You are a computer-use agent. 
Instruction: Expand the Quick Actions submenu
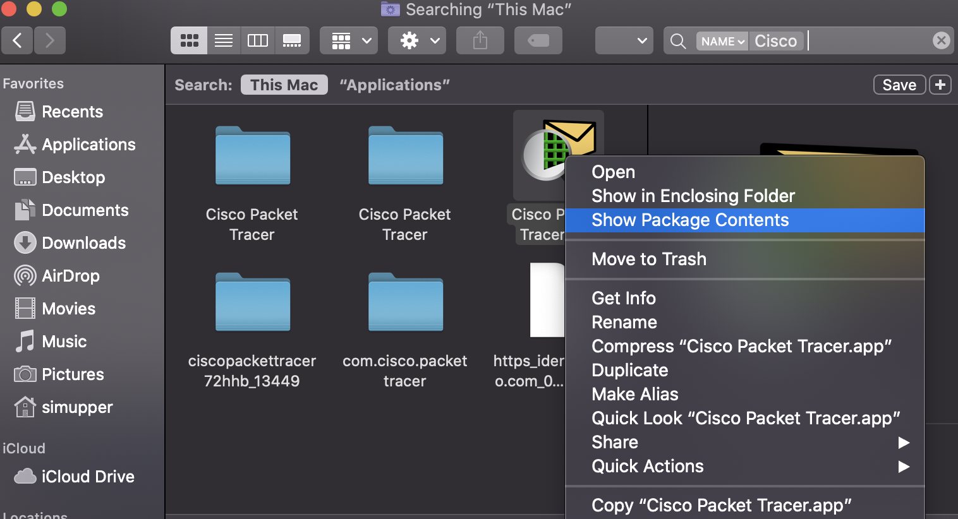744,466
